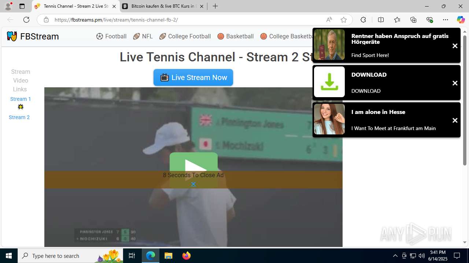This screenshot has height=263, width=469.
Task: Close the Bitcoin kaufen tab
Action: click(x=202, y=6)
